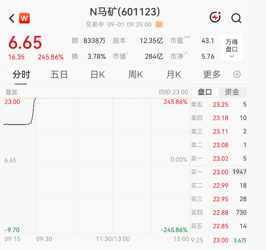Viewport: 266px width, 250px height.
Task: Tap the 买一 23.00 bid row
Action: [219, 172]
